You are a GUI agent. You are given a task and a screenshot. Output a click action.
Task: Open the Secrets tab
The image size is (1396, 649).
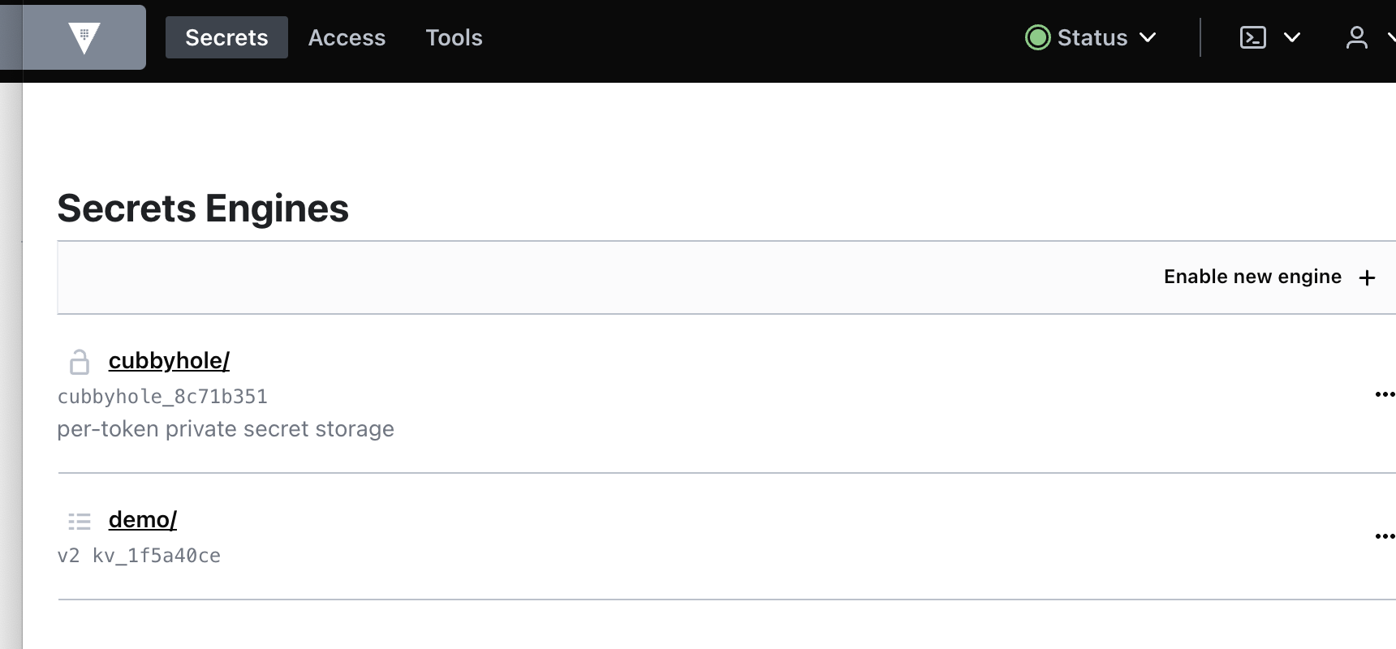coord(226,37)
